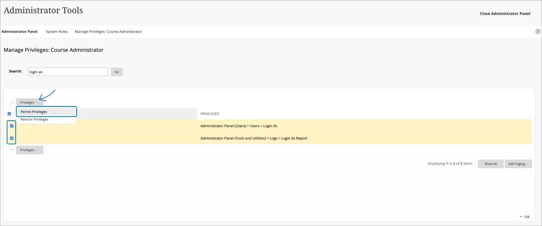Screen dimensions: 542x226
Task: Click the PRIVILEGES column header
Action: [210, 114]
